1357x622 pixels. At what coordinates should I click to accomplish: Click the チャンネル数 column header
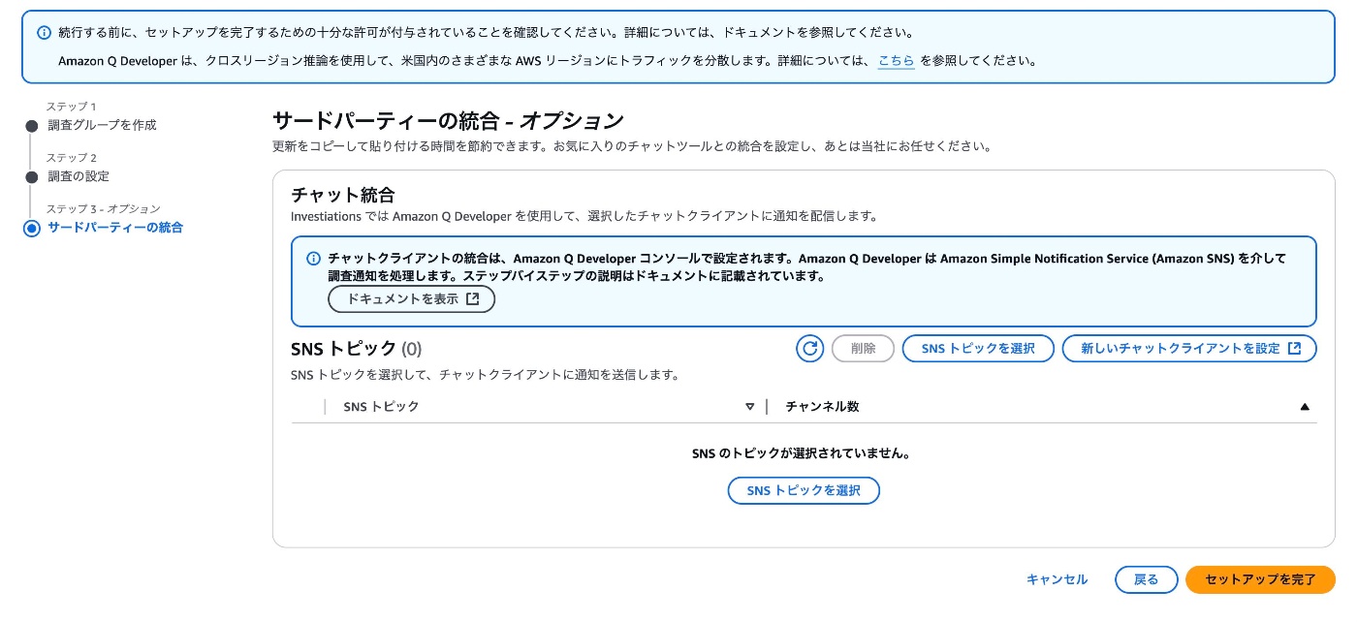click(x=822, y=407)
